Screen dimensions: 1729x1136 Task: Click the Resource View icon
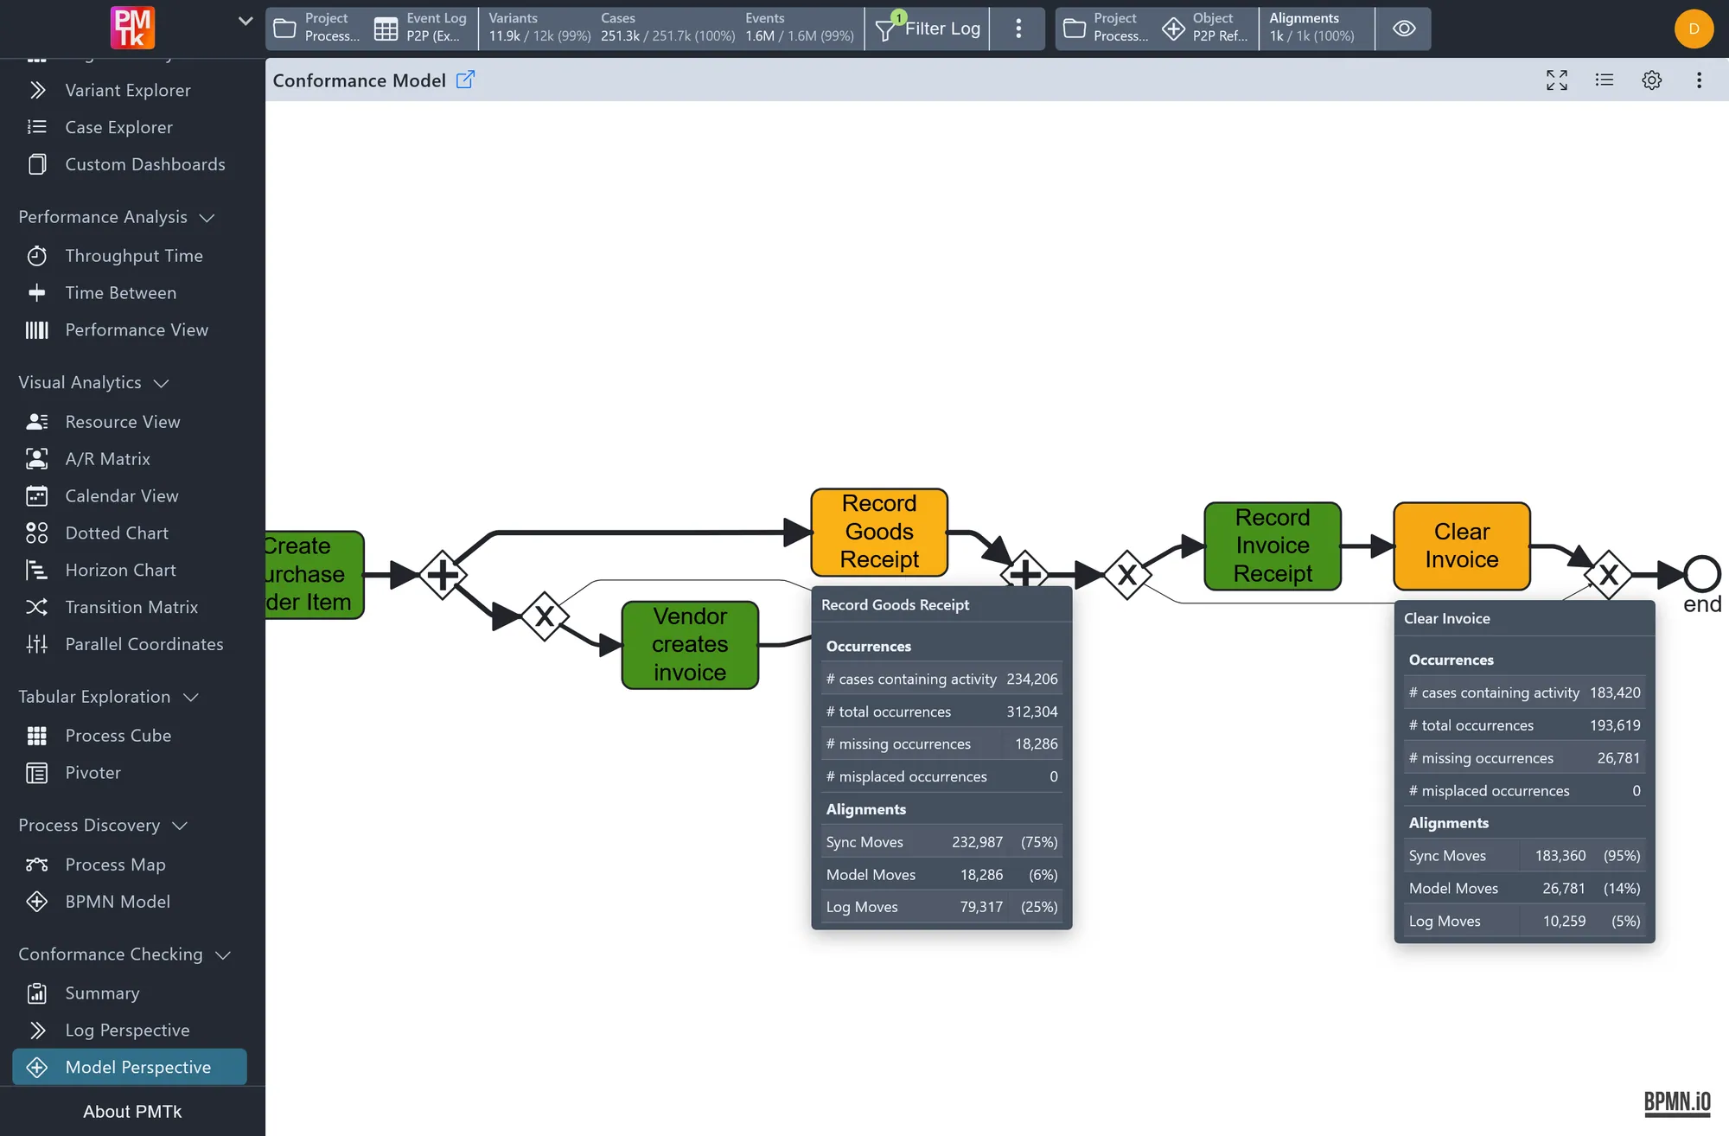coord(36,422)
